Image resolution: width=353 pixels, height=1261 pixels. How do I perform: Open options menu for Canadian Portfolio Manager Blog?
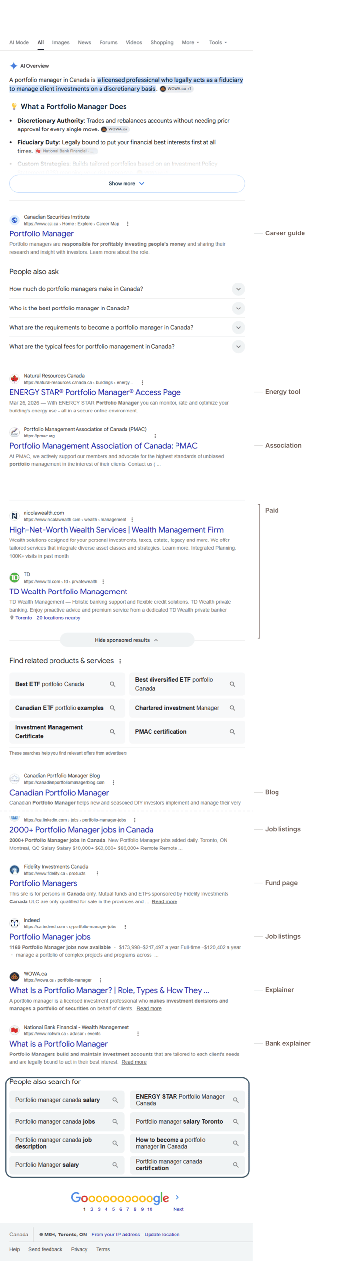pyautogui.click(x=114, y=783)
